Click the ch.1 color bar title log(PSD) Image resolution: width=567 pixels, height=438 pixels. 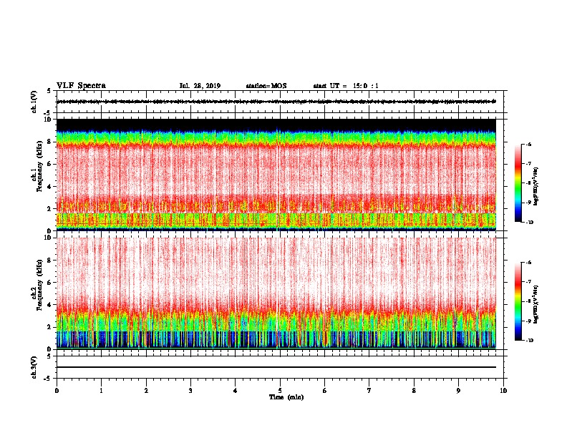536,186
